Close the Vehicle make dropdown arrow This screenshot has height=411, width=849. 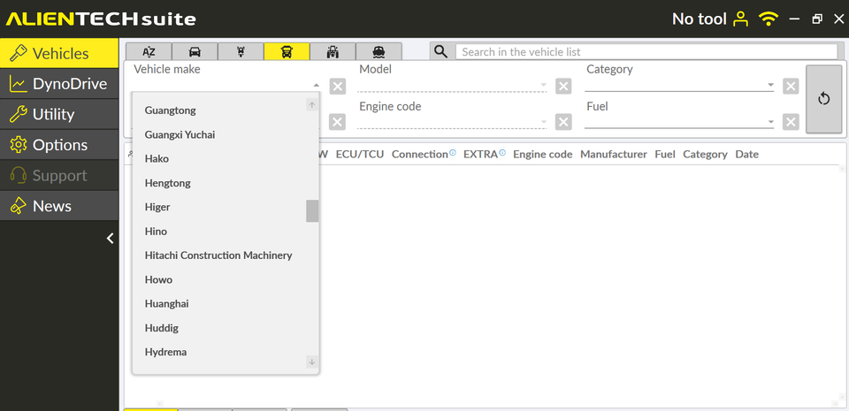coord(316,86)
